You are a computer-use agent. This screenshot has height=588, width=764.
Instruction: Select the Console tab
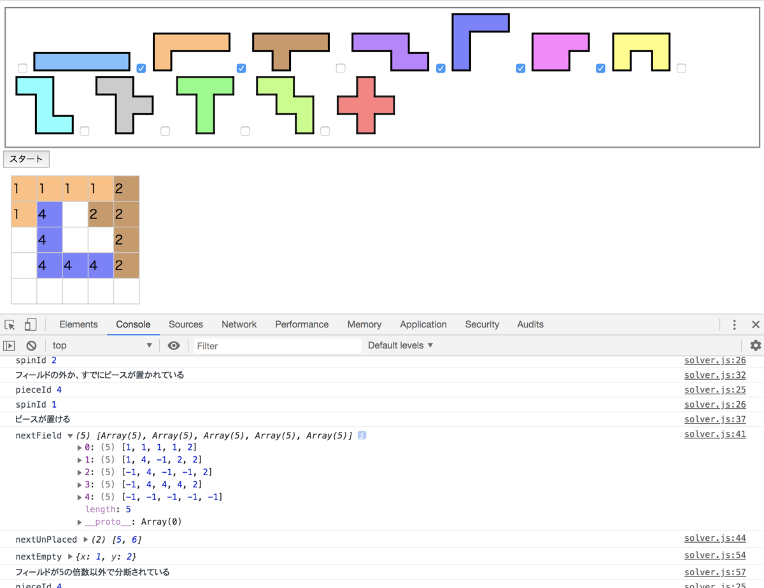click(133, 324)
